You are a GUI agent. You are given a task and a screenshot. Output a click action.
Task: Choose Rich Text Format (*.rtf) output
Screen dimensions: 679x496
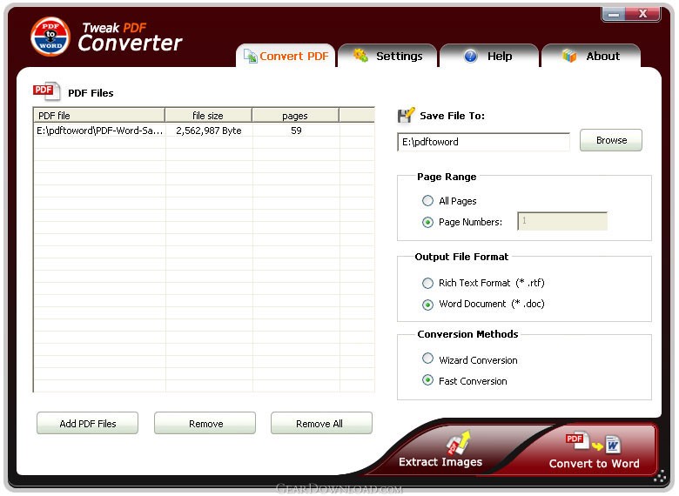pyautogui.click(x=427, y=283)
